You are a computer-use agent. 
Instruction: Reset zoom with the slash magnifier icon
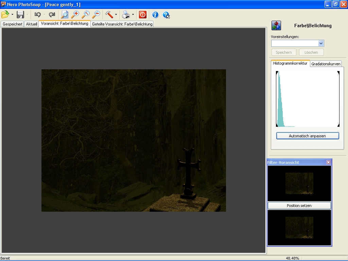coord(85,15)
